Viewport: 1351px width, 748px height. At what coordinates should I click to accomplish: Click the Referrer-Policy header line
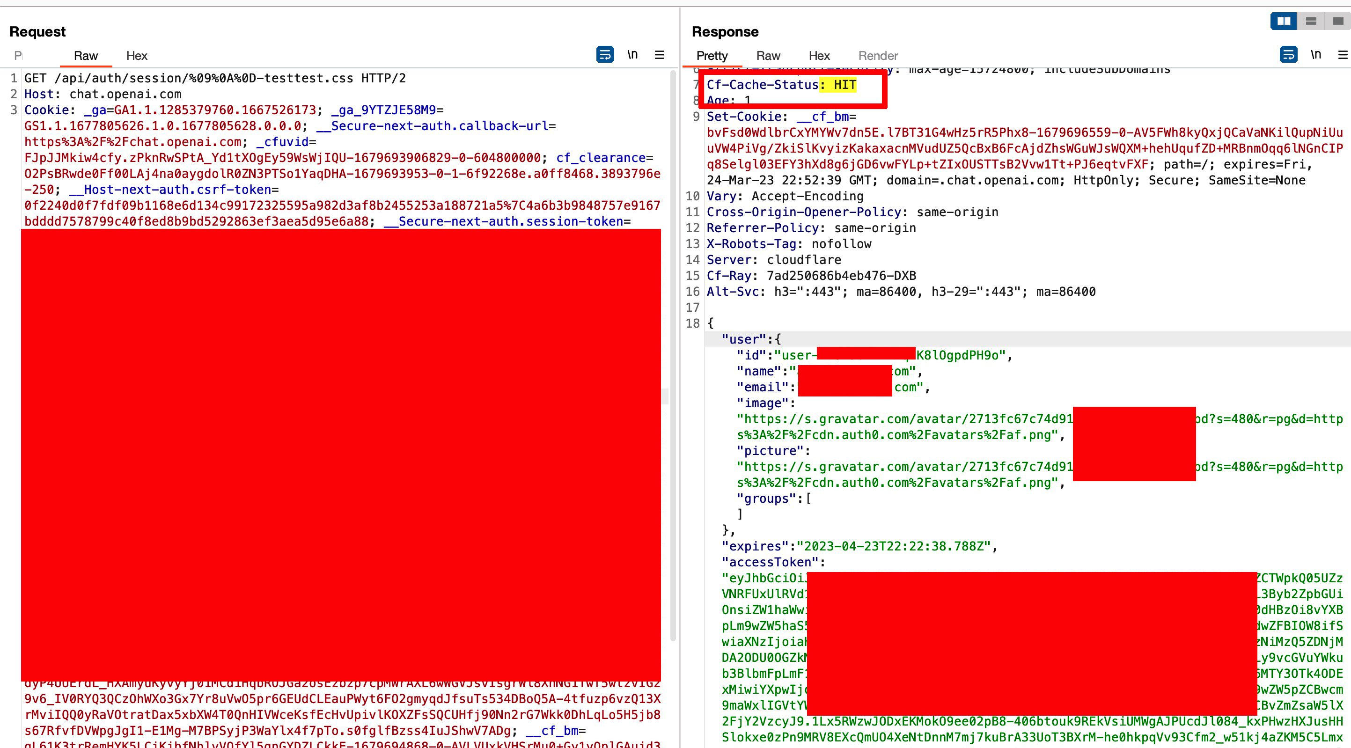pos(811,228)
